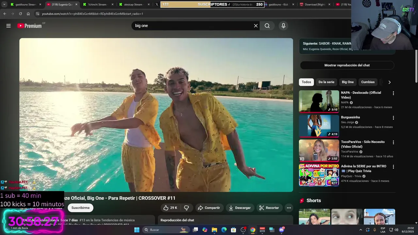
Task: Go to the YouTube Premium home logo
Action: point(29,26)
